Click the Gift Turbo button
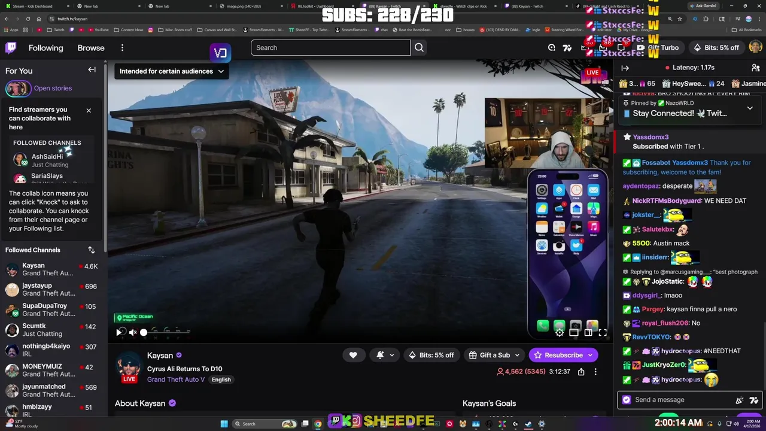The height and width of the screenshot is (431, 766). (x=658, y=48)
